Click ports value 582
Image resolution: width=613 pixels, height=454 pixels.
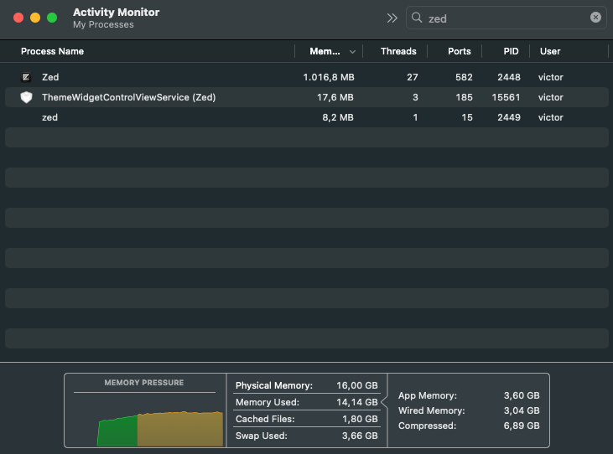464,77
